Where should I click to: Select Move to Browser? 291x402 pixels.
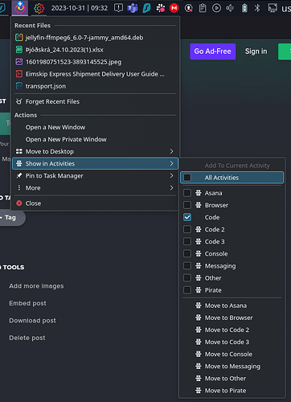pos(232,318)
